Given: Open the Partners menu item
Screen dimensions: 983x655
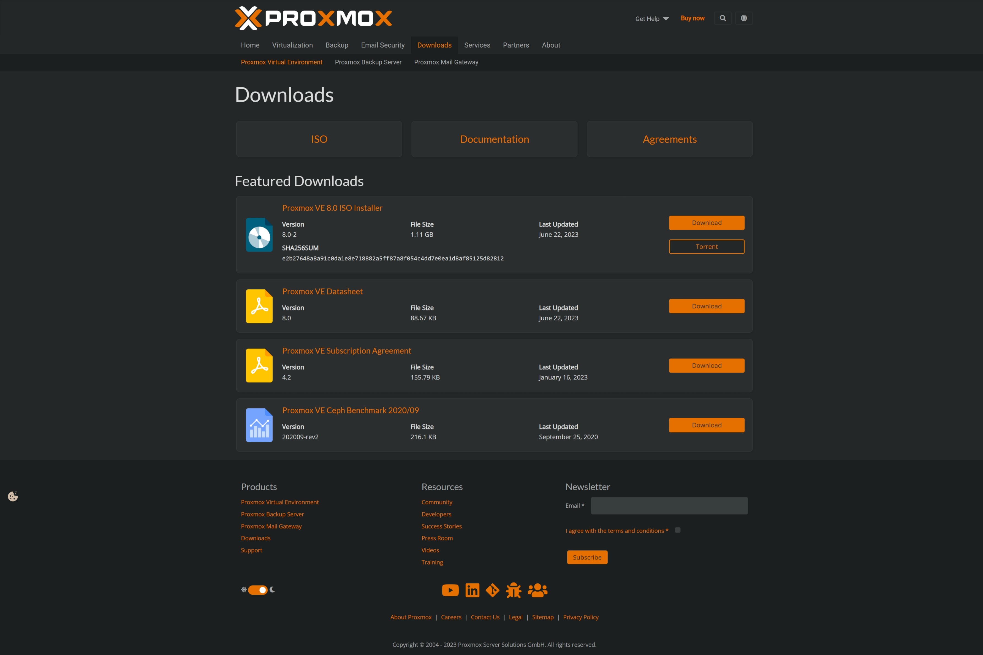Looking at the screenshot, I should click(516, 45).
